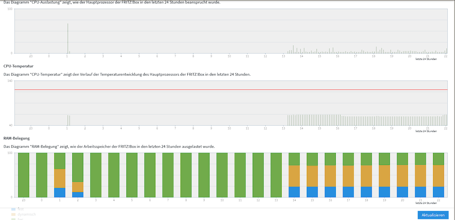Screen dimensions: 455x220
Task: Click the green RAM bar for hour 9
Action: [x=204, y=175]
